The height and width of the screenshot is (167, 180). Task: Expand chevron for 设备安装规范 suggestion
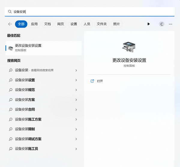pyautogui.click(x=76, y=90)
